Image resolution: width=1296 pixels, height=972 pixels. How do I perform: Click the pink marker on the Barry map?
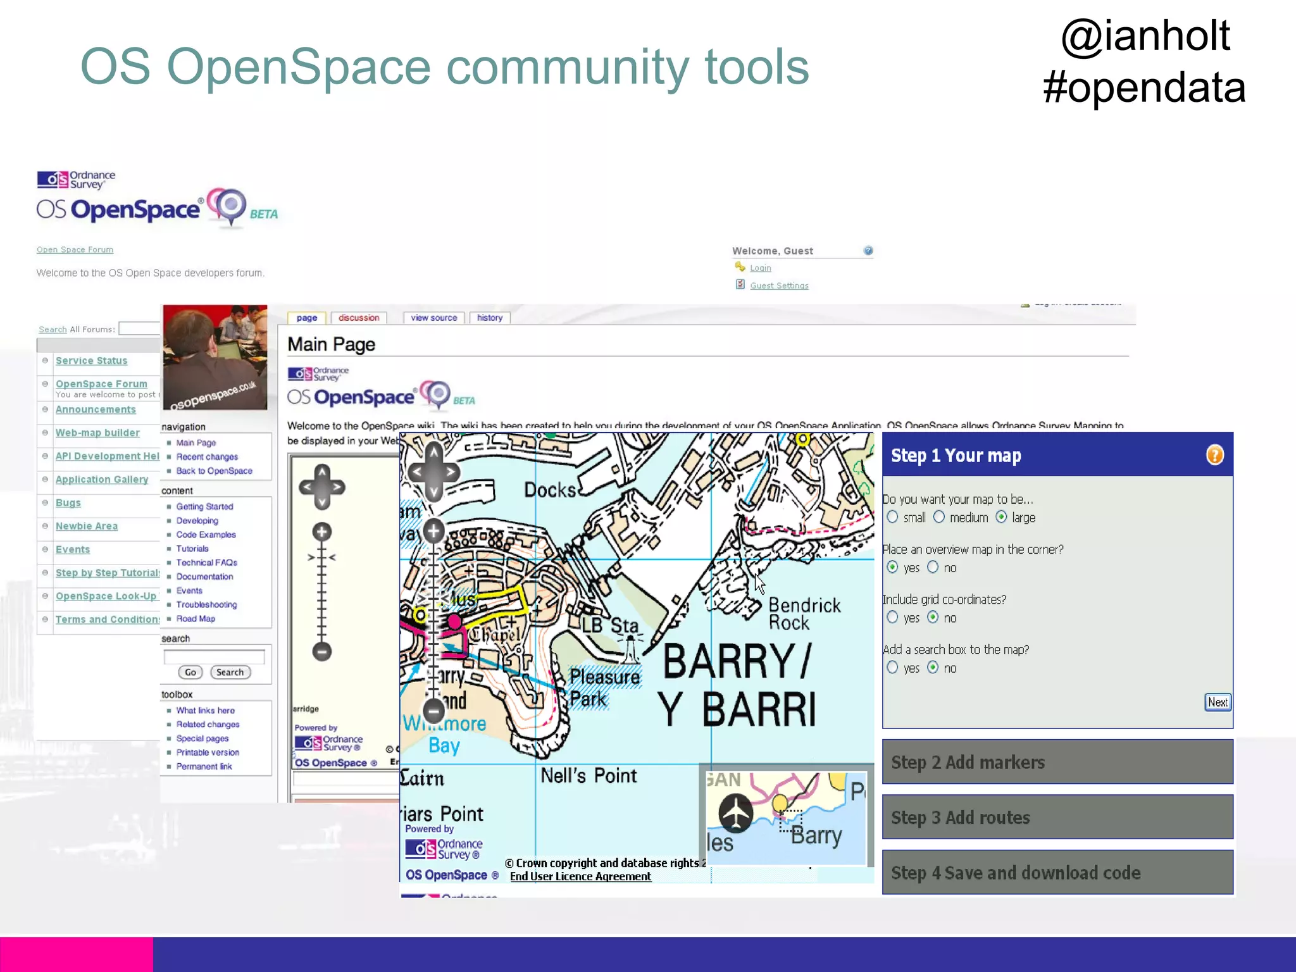pos(454,622)
